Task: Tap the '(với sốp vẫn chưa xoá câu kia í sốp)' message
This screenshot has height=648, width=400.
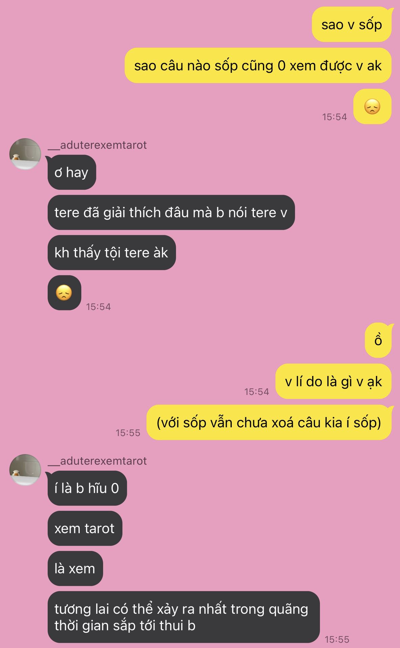Action: pos(269,422)
